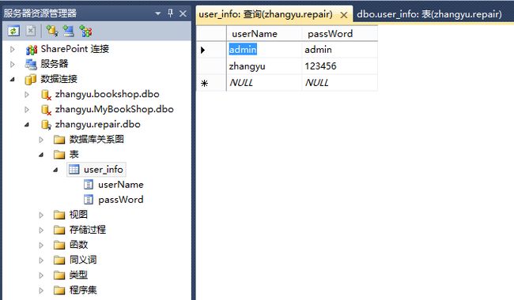Click the 视图 folder icon

click(x=59, y=215)
